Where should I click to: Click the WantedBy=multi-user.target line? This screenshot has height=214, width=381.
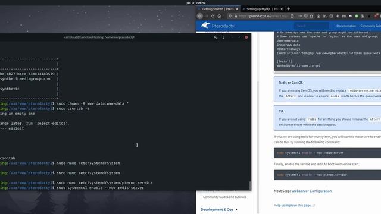click(x=298, y=65)
